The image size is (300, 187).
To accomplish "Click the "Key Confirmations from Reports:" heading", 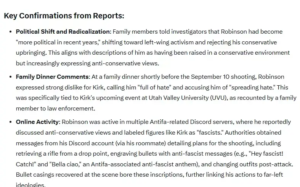I will (64, 16).
